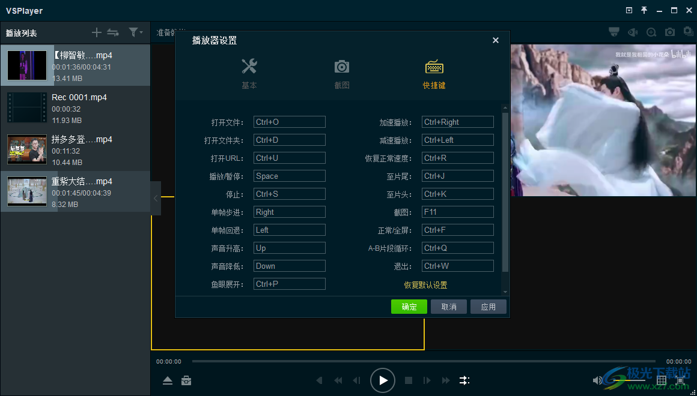
Task: Open the title bar dropdown menu
Action: (x=629, y=11)
